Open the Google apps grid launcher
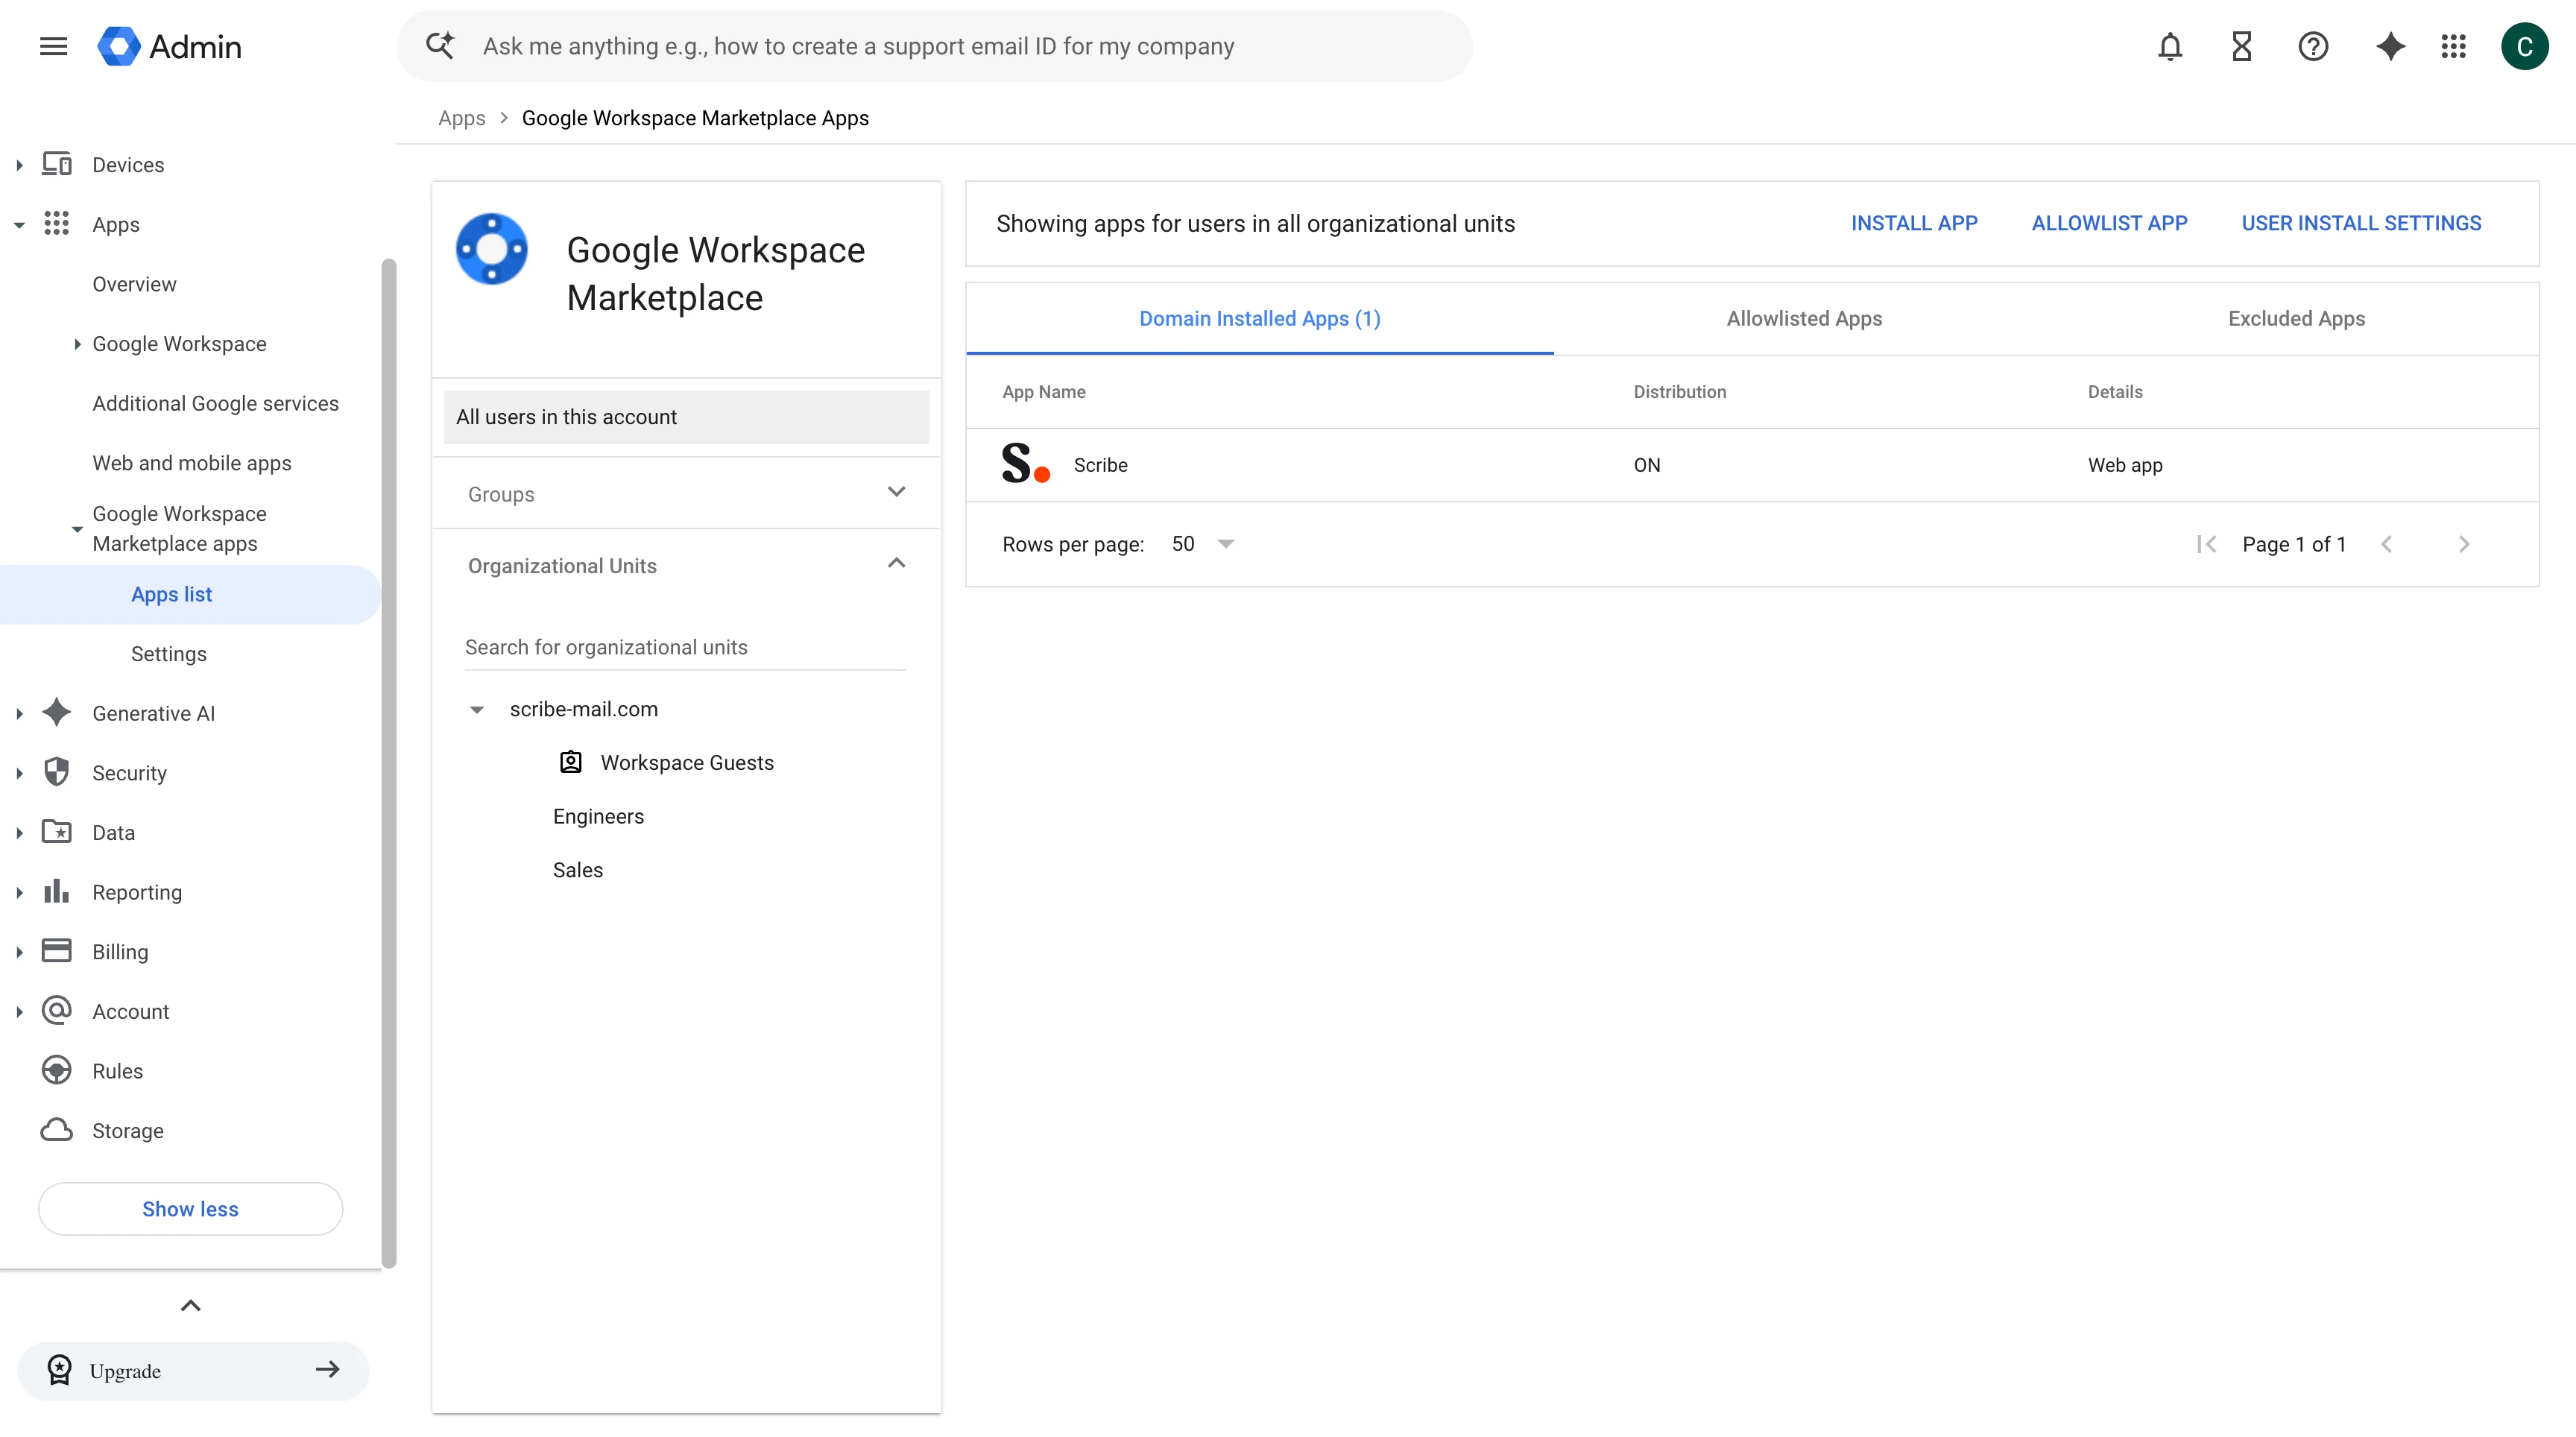This screenshot has height=1437, width=2576. click(x=2453, y=46)
